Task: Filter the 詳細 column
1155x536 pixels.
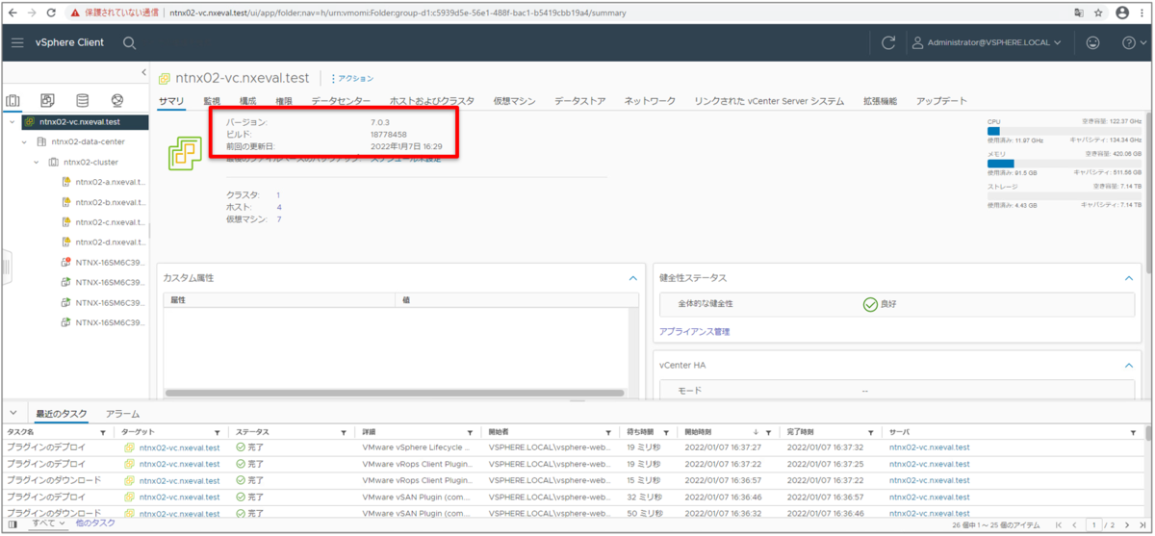Action: tap(471, 433)
